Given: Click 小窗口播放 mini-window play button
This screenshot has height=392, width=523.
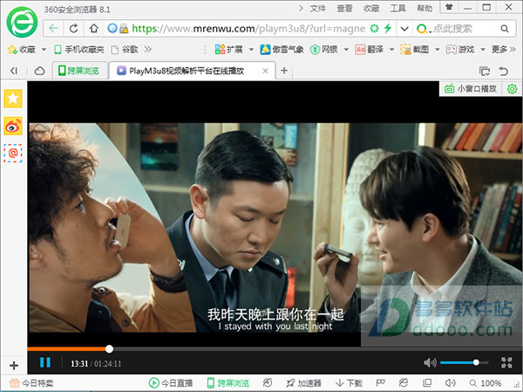Looking at the screenshot, I should [x=471, y=88].
